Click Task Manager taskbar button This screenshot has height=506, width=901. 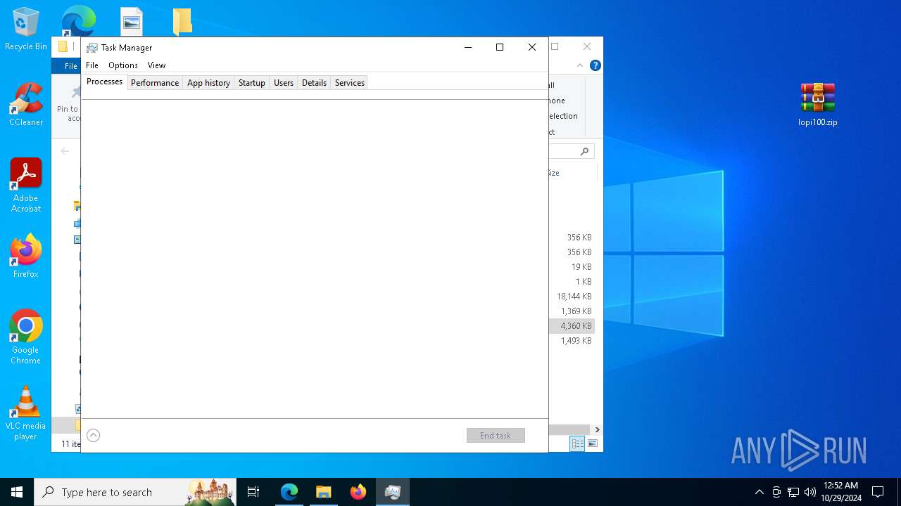(x=393, y=492)
